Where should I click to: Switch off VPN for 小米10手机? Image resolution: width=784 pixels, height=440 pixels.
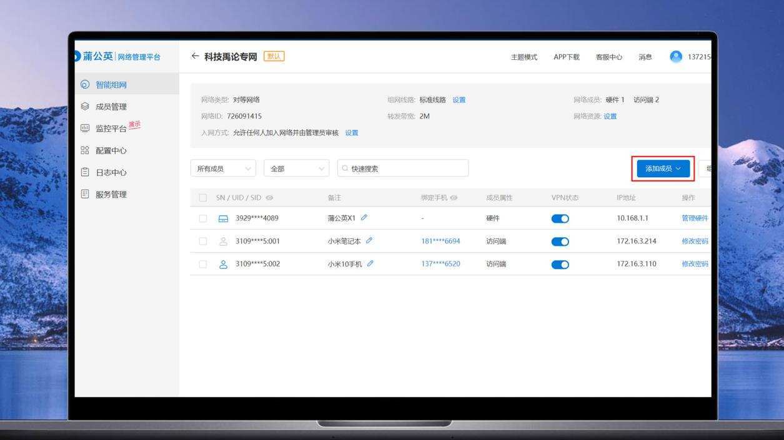pos(560,264)
